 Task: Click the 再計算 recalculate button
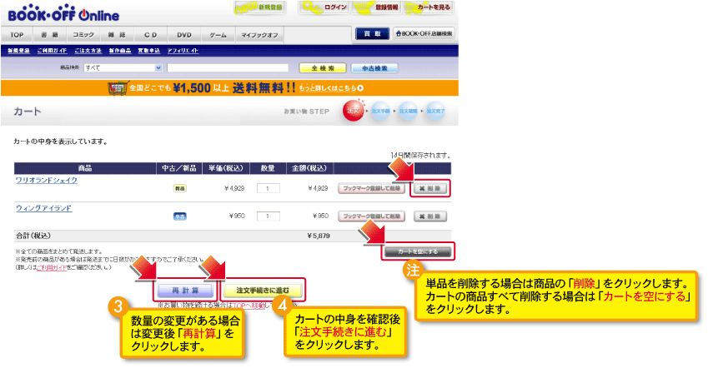pyautogui.click(x=185, y=291)
